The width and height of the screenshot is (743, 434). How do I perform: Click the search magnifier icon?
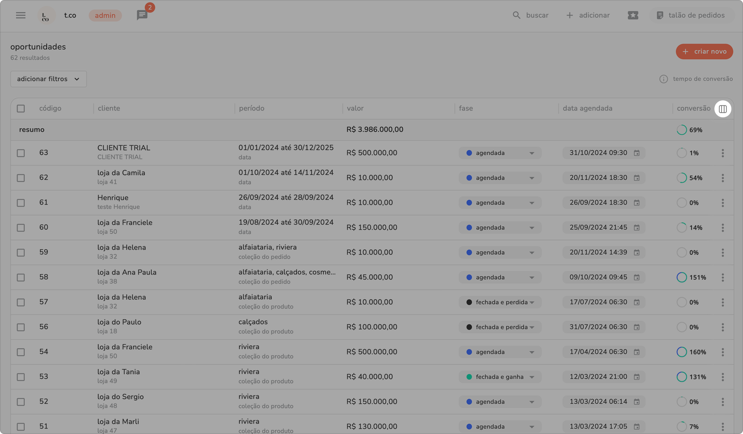[517, 15]
